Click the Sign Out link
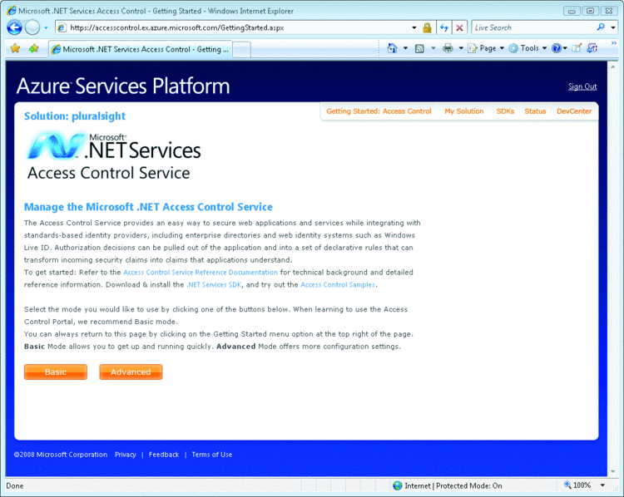Viewport: 624px width, 497px height. (x=582, y=86)
